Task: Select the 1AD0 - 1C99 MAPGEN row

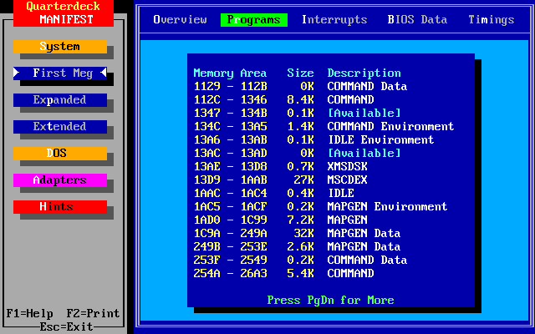Action: (x=281, y=220)
